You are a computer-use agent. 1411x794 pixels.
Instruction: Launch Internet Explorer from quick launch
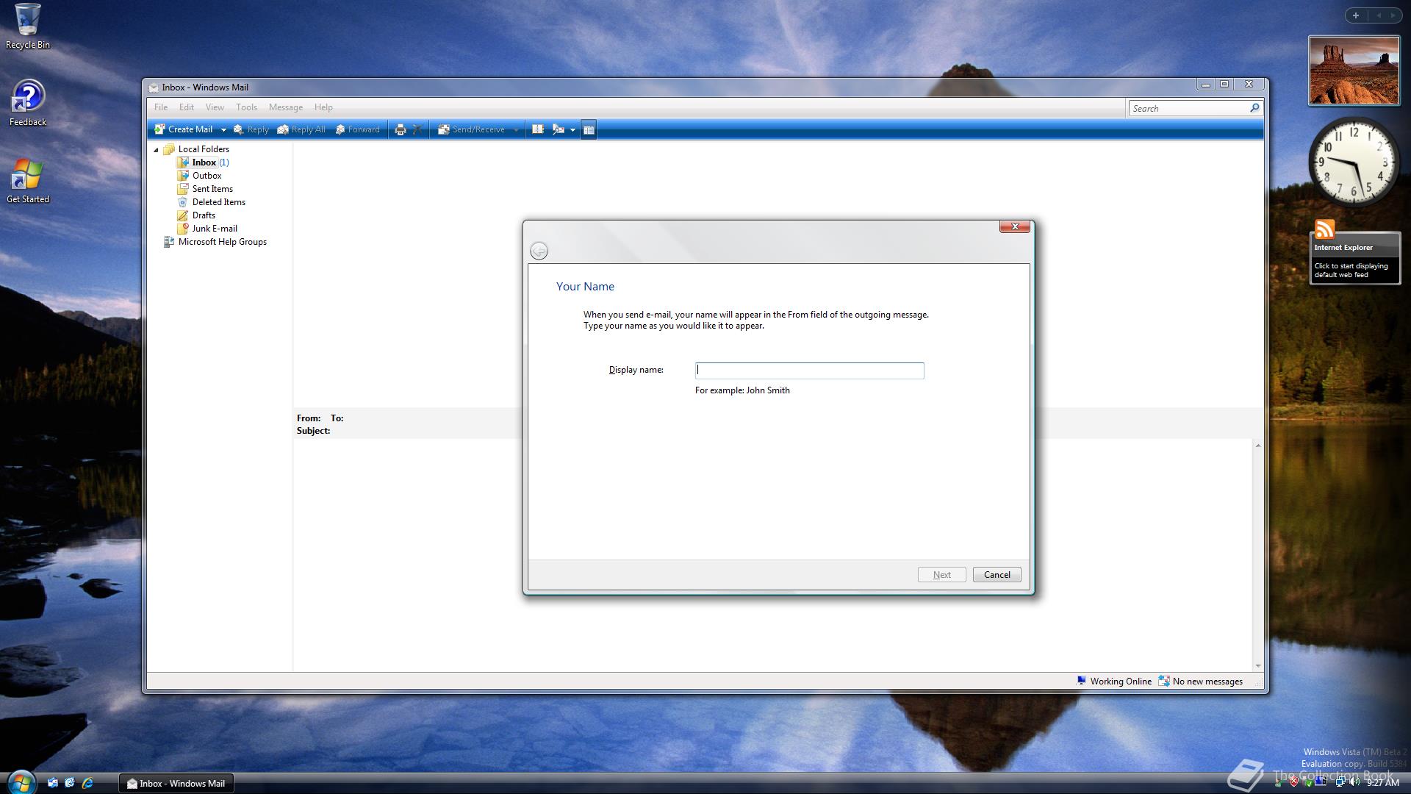[87, 783]
